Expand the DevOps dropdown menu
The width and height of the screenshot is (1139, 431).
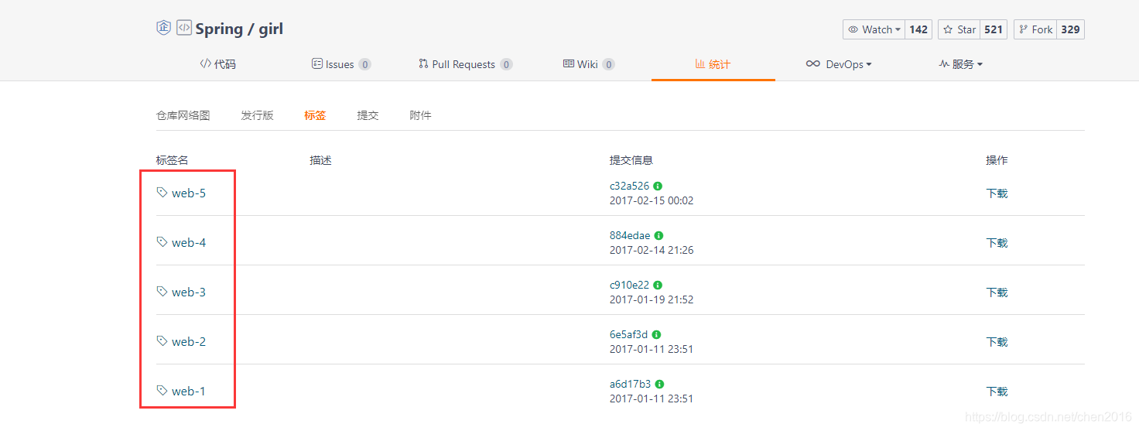click(x=839, y=64)
